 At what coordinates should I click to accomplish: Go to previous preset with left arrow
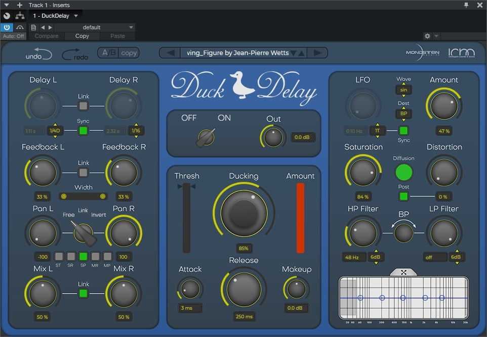click(x=170, y=53)
